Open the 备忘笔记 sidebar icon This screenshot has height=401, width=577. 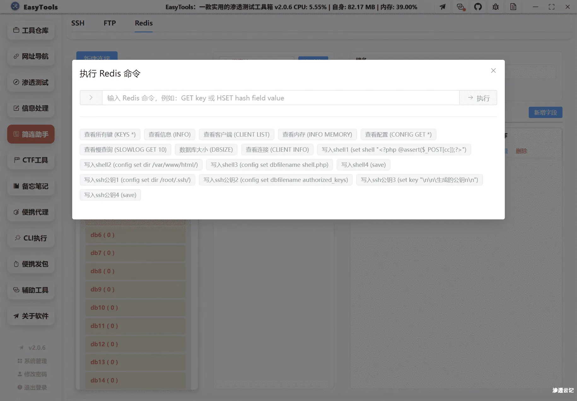pos(31,186)
